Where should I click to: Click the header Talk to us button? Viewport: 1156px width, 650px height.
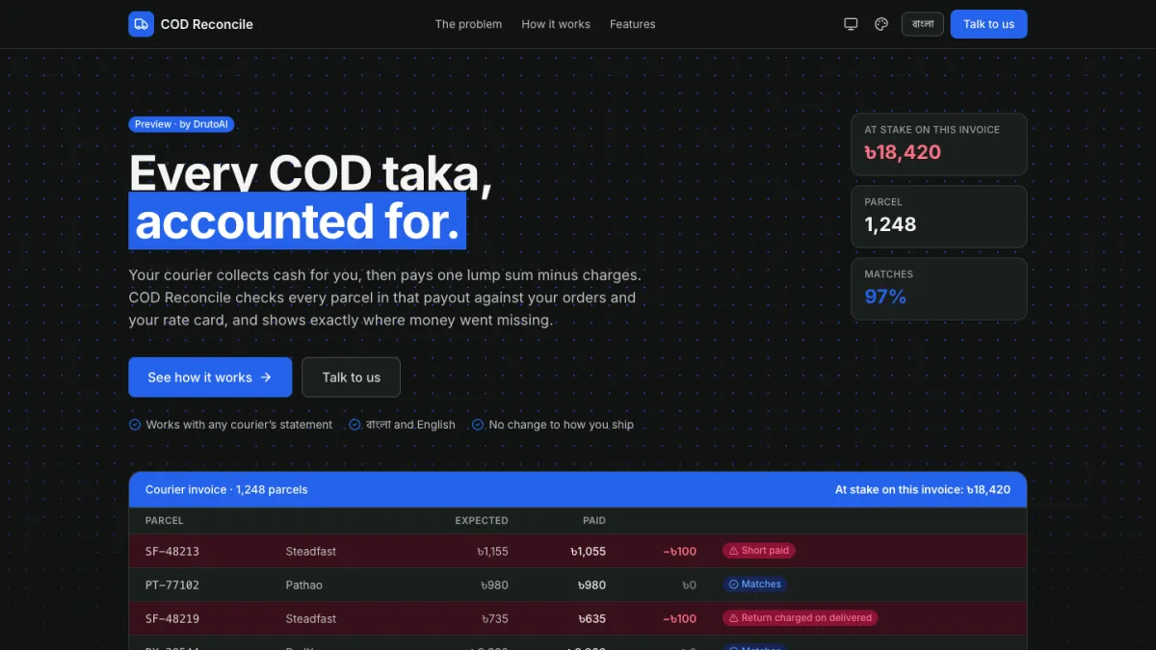(x=988, y=24)
